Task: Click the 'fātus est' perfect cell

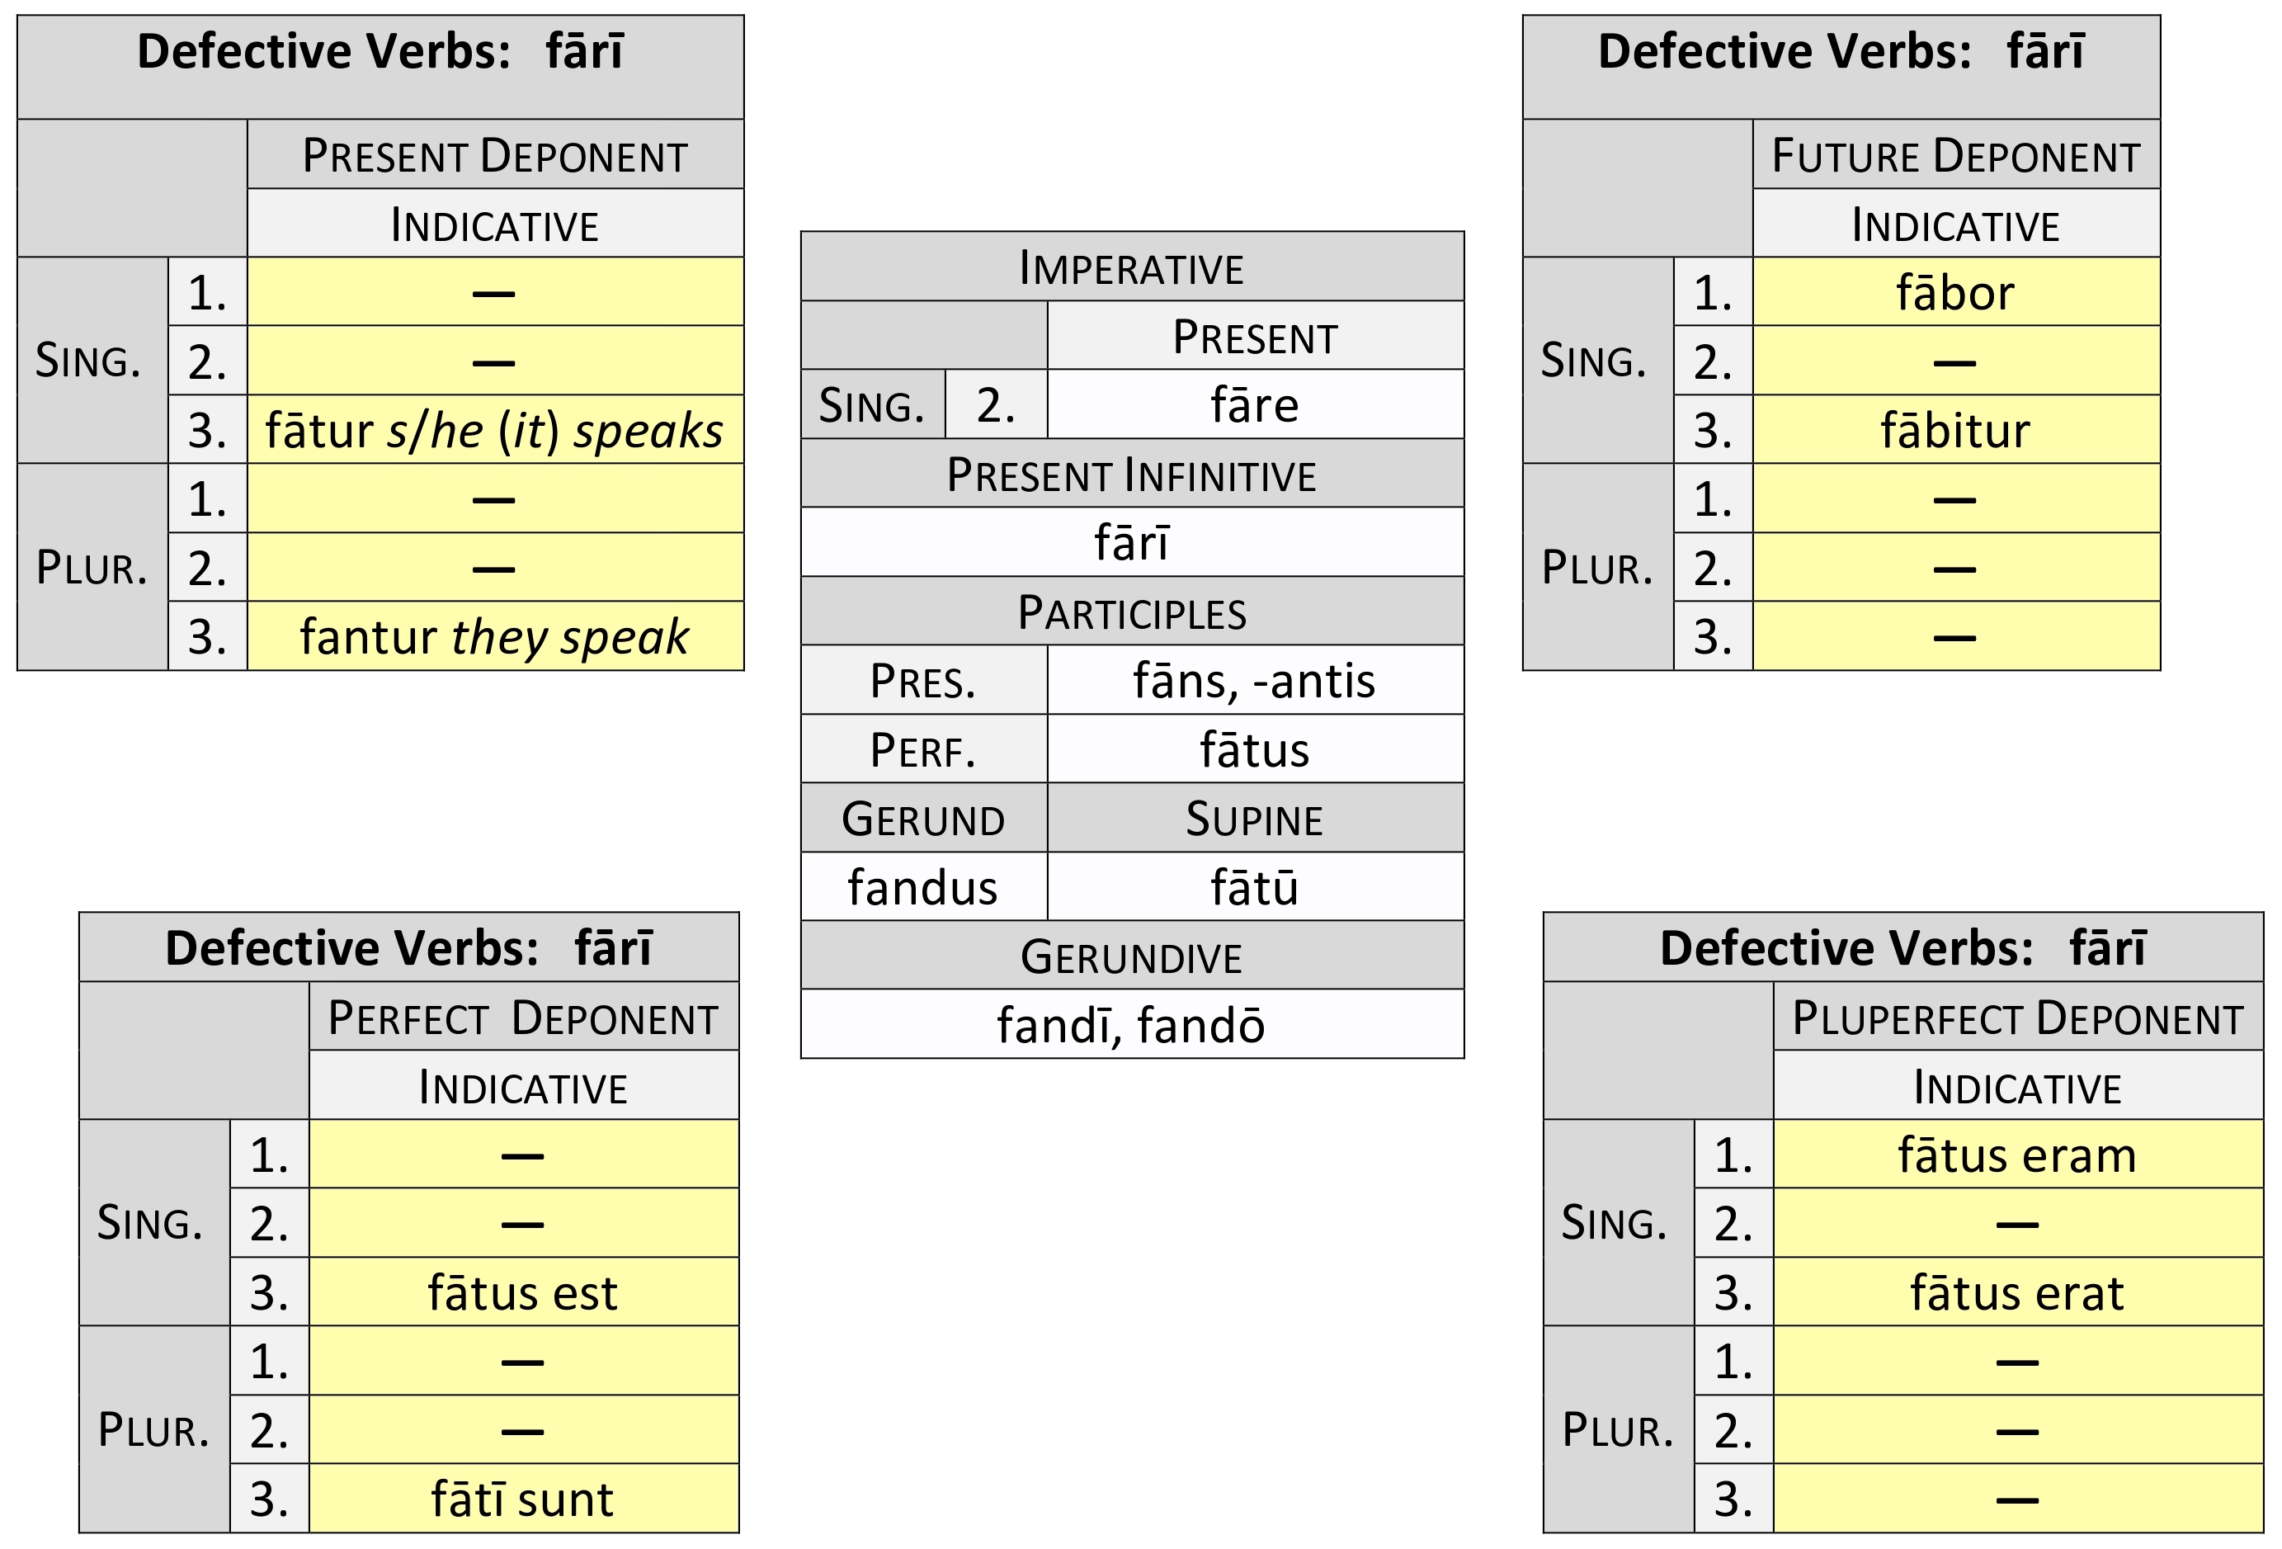Action: [522, 1292]
